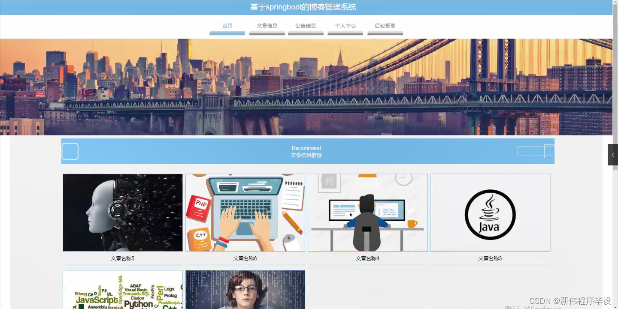Open the 文章名称5 robot-head article thumbnail
This screenshot has height=309, width=618.
123,212
